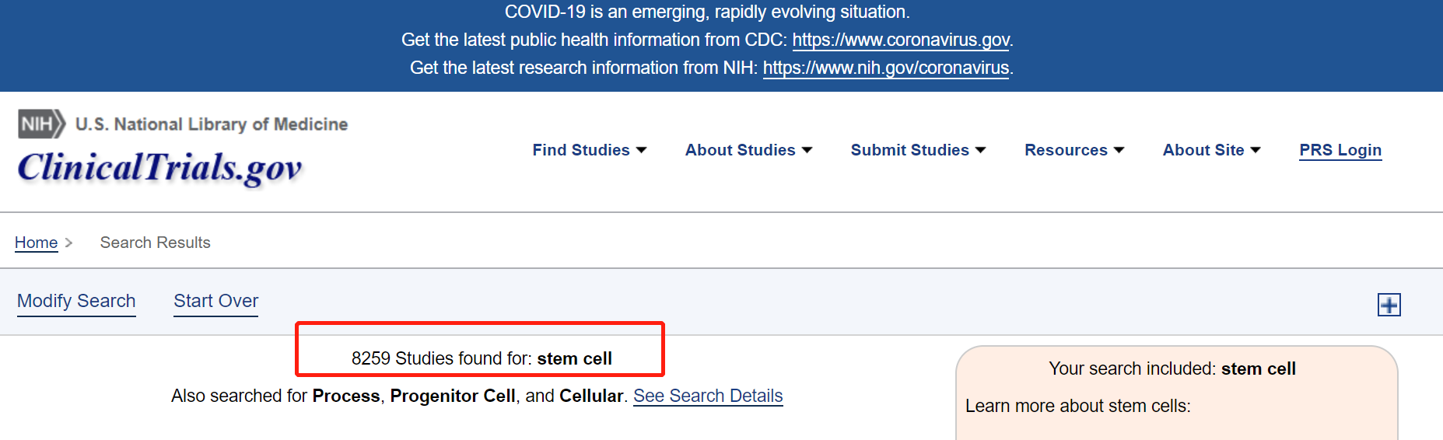
Task: Show the Resources menu
Action: click(1074, 150)
